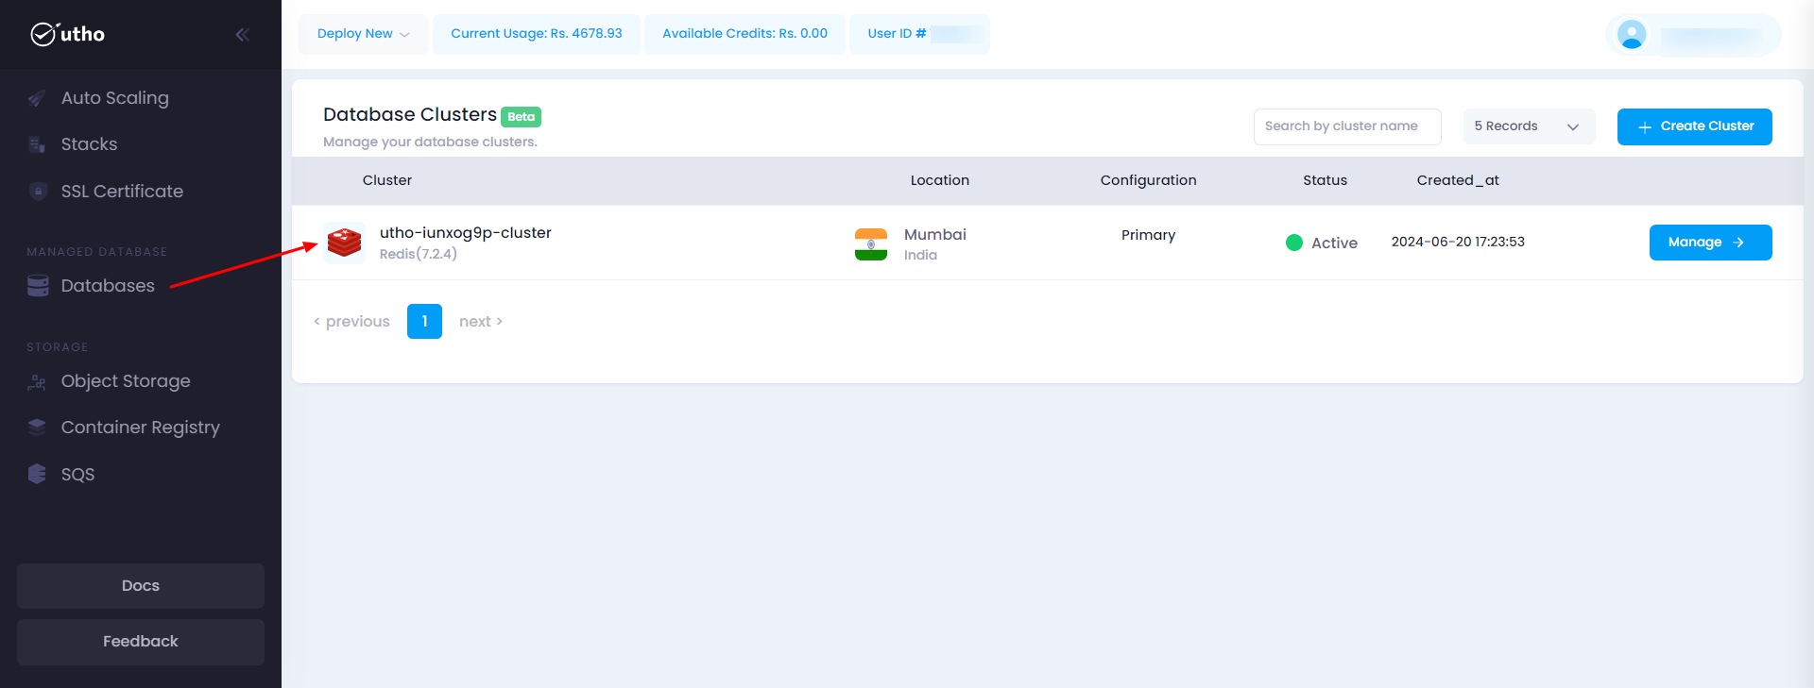Open the Feedback button
The width and height of the screenshot is (1814, 688).
point(141,642)
